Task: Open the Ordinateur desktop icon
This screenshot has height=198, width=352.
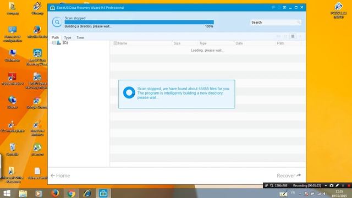Action: pyautogui.click(x=12, y=56)
